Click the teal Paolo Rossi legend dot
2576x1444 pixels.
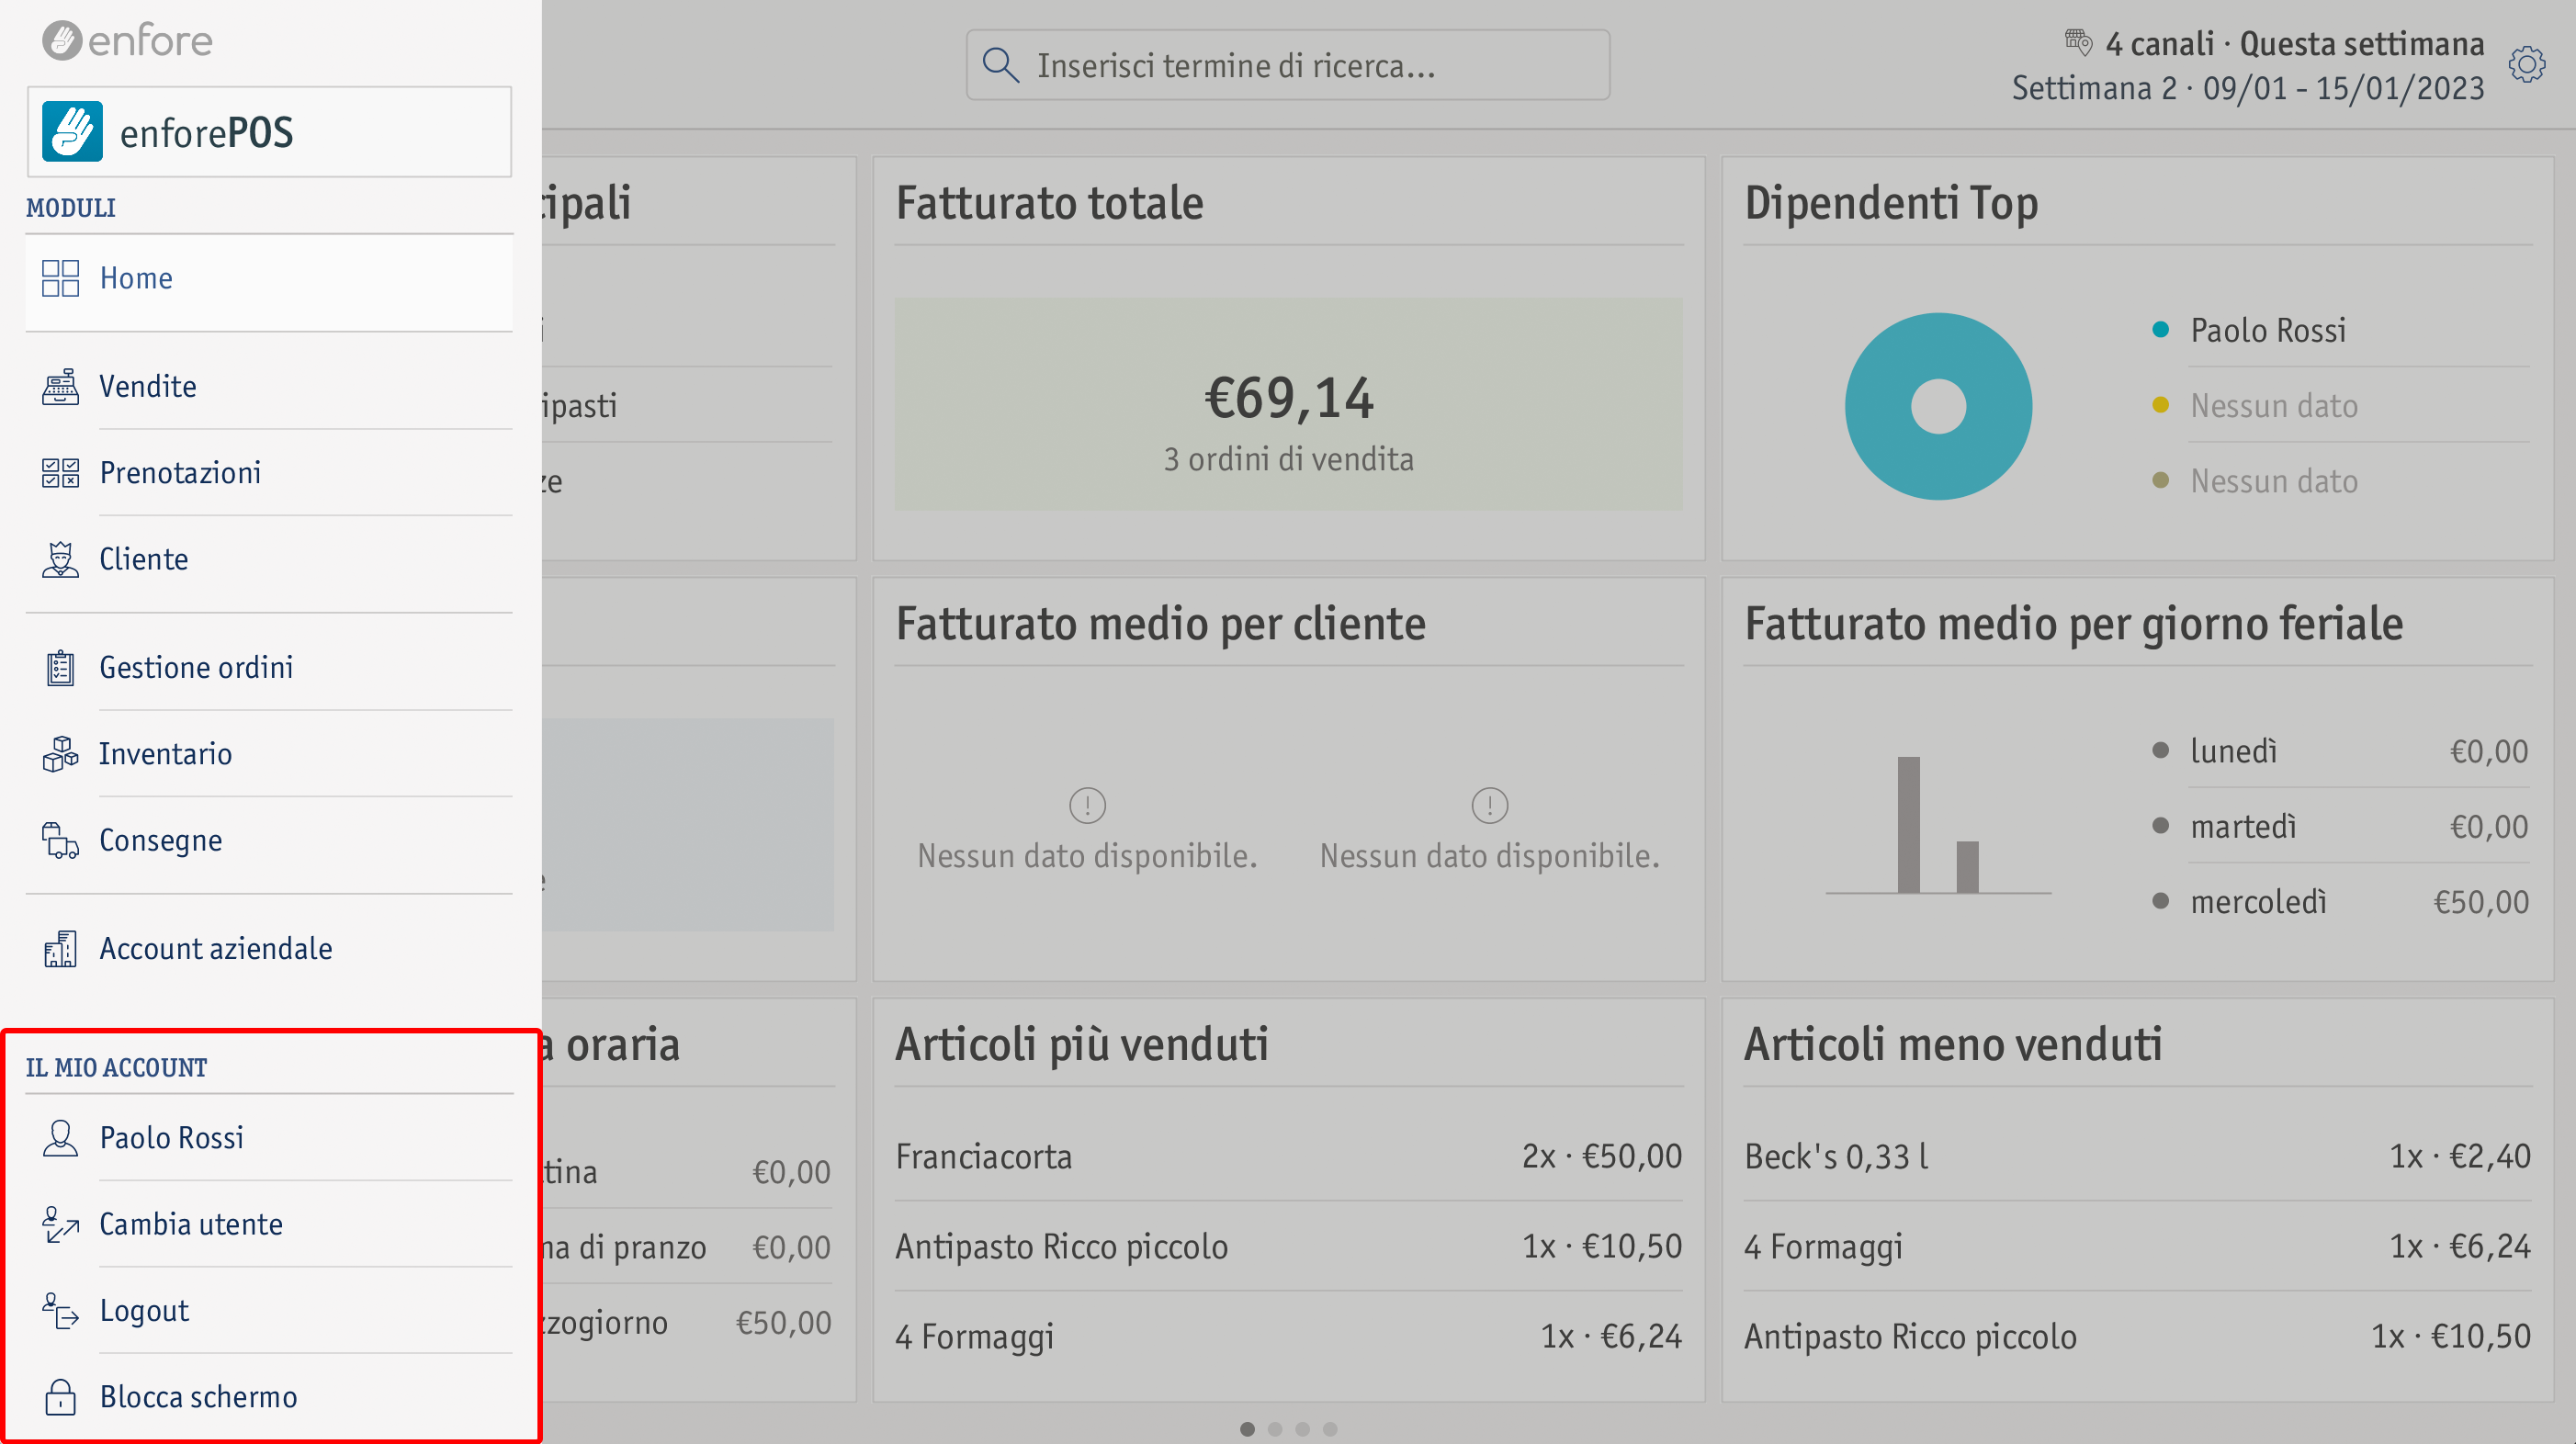point(2160,330)
